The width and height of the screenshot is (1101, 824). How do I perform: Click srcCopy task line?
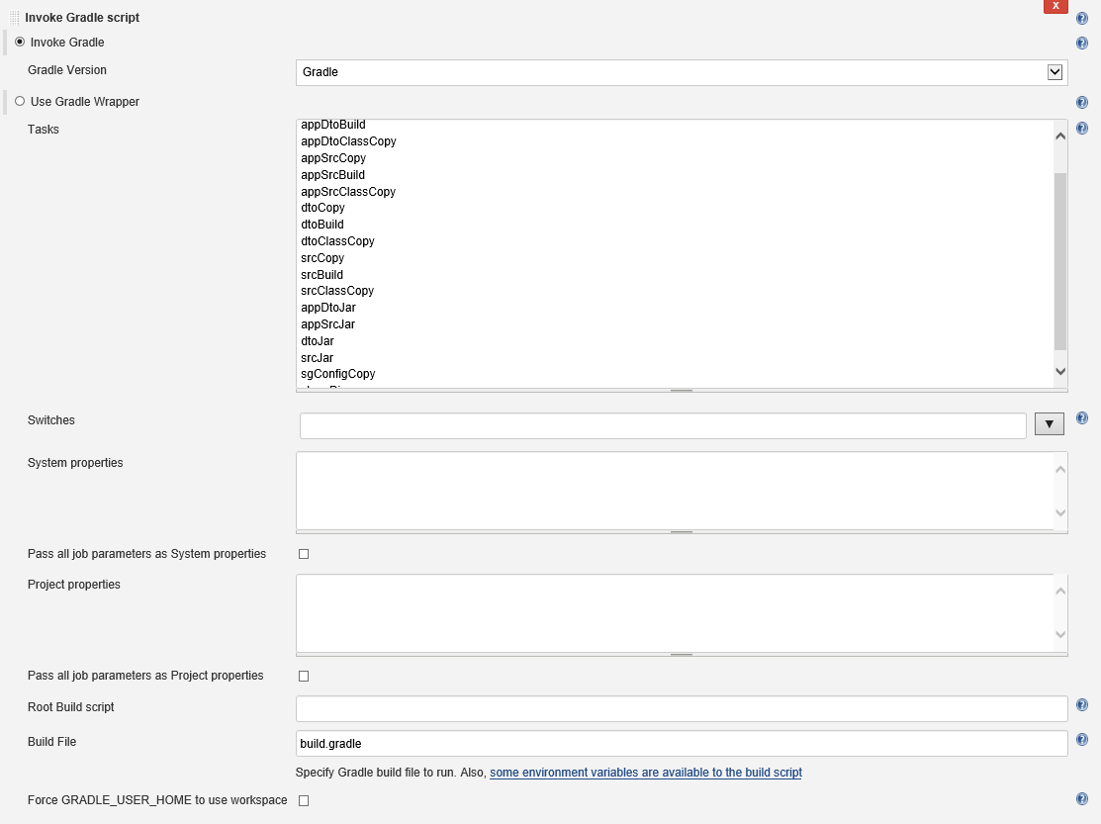(322, 257)
